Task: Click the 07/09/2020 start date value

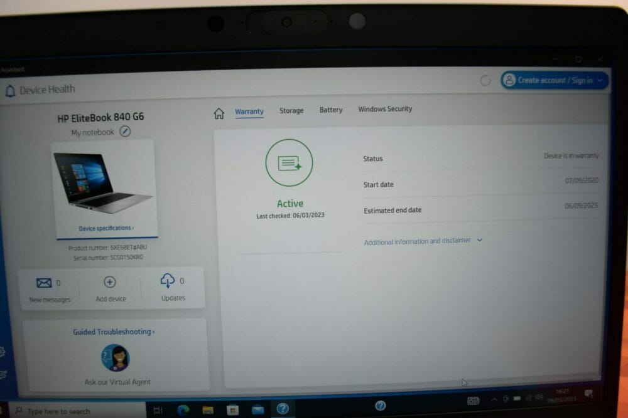Action: [x=582, y=180]
